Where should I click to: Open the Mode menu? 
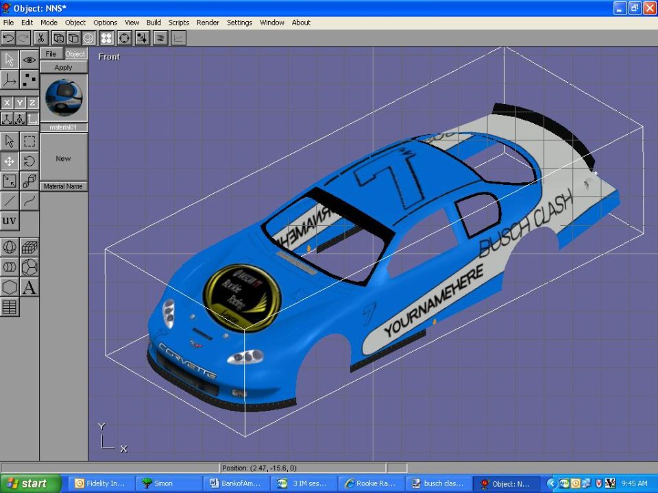(x=49, y=23)
